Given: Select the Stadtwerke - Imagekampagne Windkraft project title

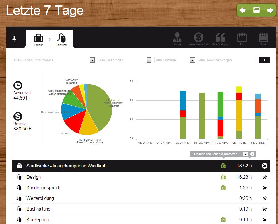Looking at the screenshot, I should click(x=66, y=166).
